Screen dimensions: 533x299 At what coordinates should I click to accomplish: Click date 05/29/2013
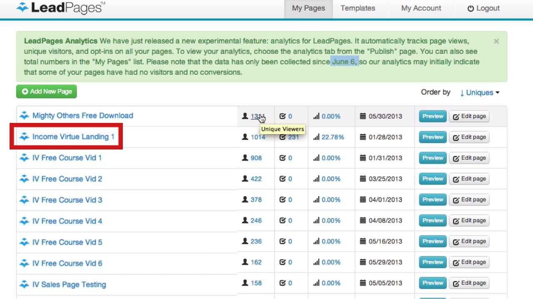pyautogui.click(x=385, y=262)
